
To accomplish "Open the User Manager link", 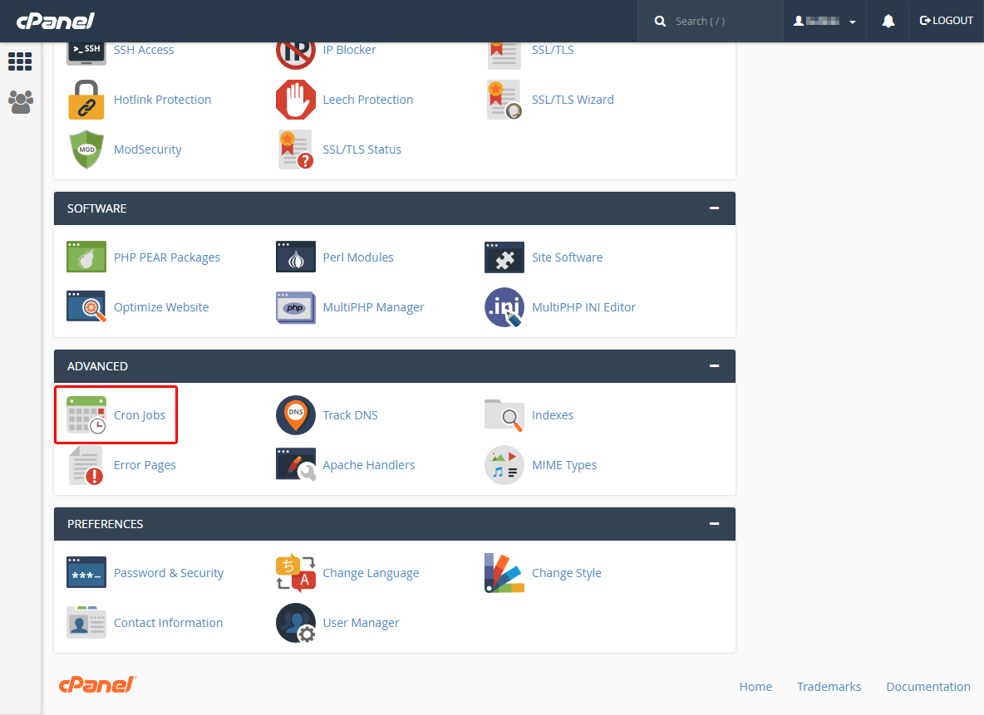I will tap(361, 623).
